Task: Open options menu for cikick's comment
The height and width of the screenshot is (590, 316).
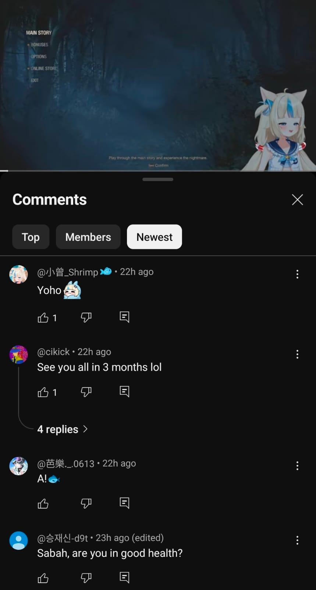Action: tap(297, 354)
